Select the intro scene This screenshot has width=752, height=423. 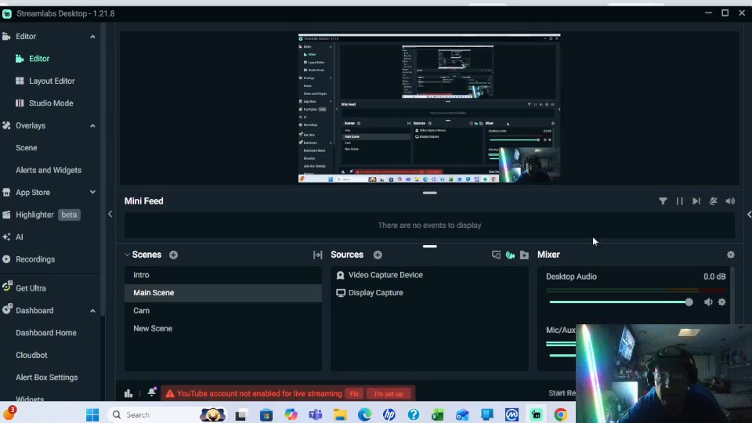[x=223, y=275]
